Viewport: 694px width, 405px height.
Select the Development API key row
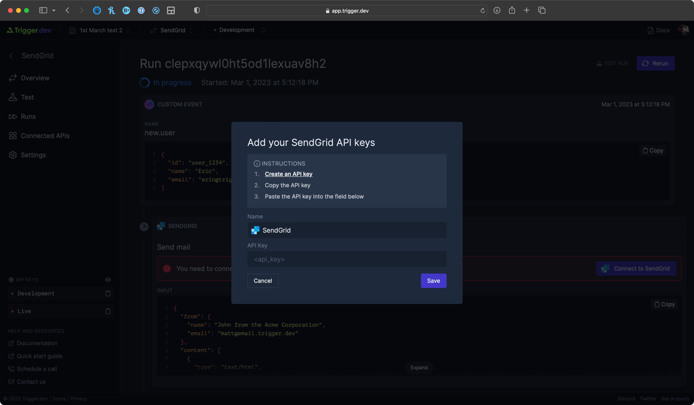click(60, 294)
